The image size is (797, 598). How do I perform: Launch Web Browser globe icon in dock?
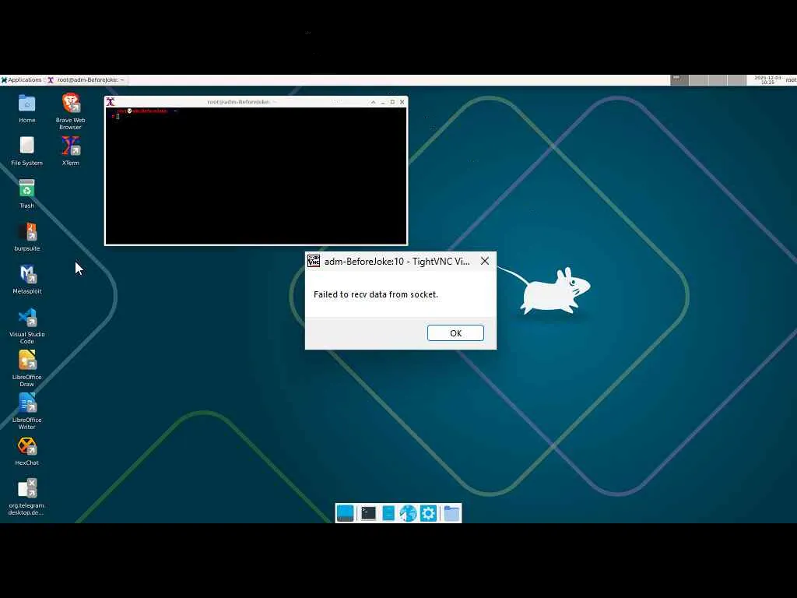[x=408, y=513]
